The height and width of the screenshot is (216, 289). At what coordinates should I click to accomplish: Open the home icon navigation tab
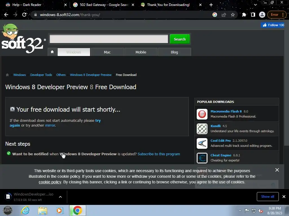pyautogui.click(x=52, y=52)
